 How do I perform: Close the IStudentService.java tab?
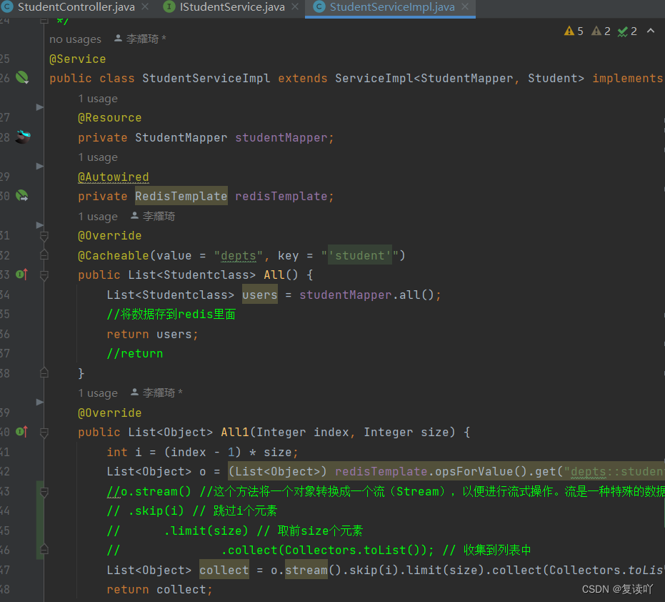pos(295,7)
